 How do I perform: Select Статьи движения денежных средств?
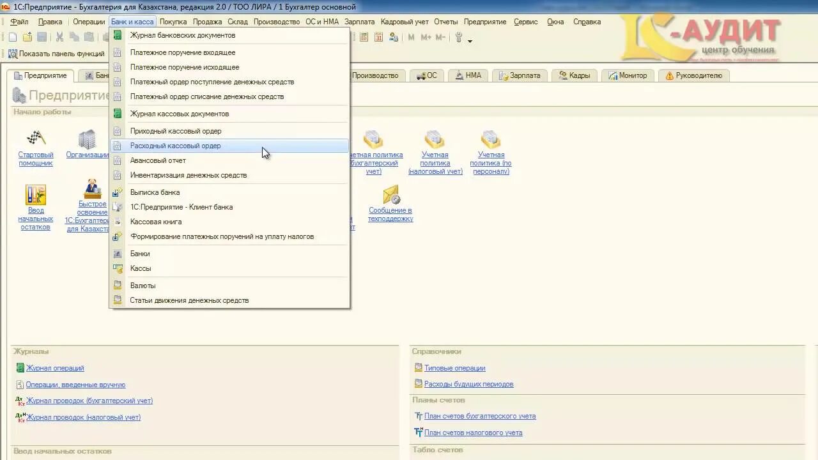coord(229,300)
